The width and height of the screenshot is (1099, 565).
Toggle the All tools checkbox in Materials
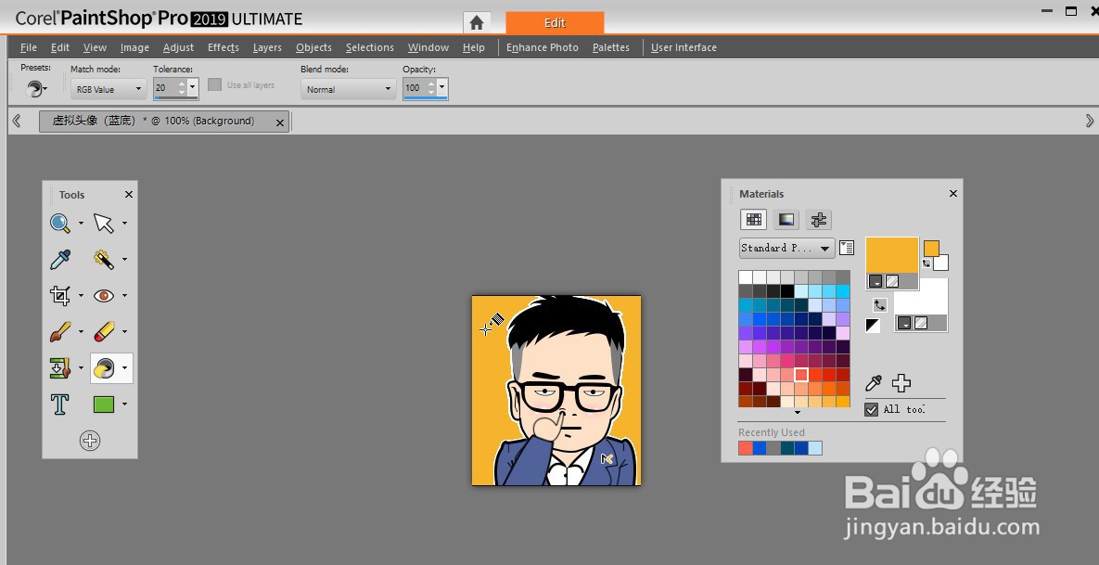click(871, 408)
